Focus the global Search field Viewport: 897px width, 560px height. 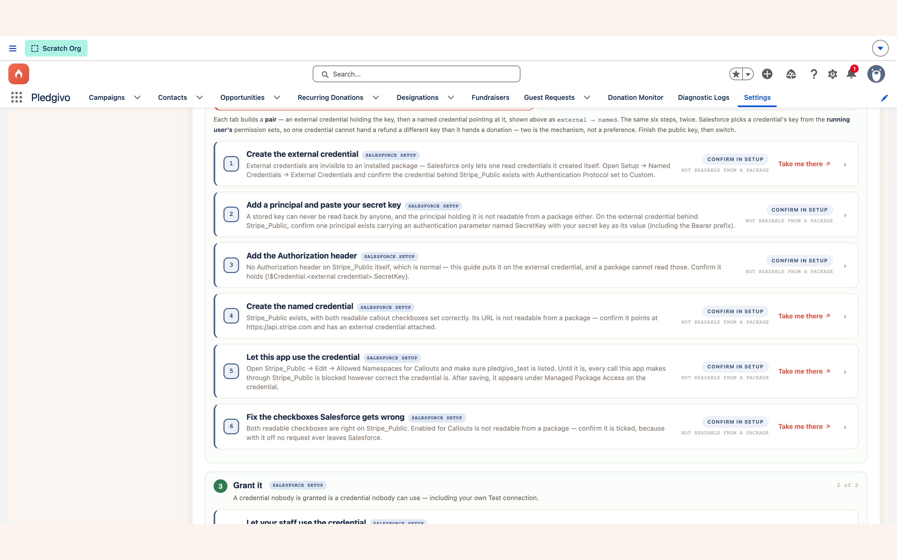tap(416, 74)
